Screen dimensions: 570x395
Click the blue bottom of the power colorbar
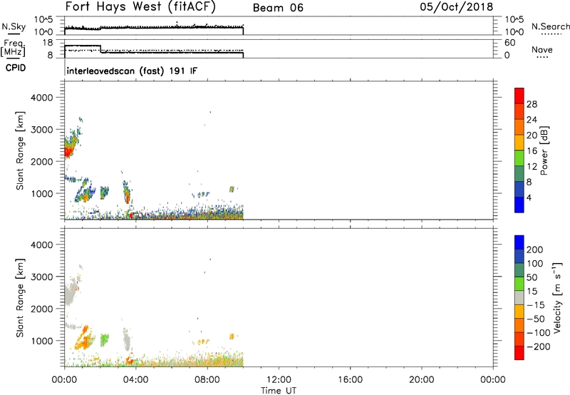(519, 205)
